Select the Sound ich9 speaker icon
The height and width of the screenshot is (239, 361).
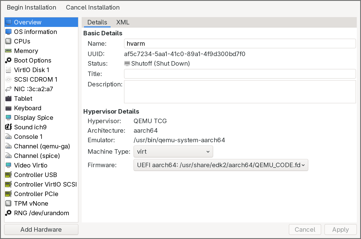tap(9, 127)
